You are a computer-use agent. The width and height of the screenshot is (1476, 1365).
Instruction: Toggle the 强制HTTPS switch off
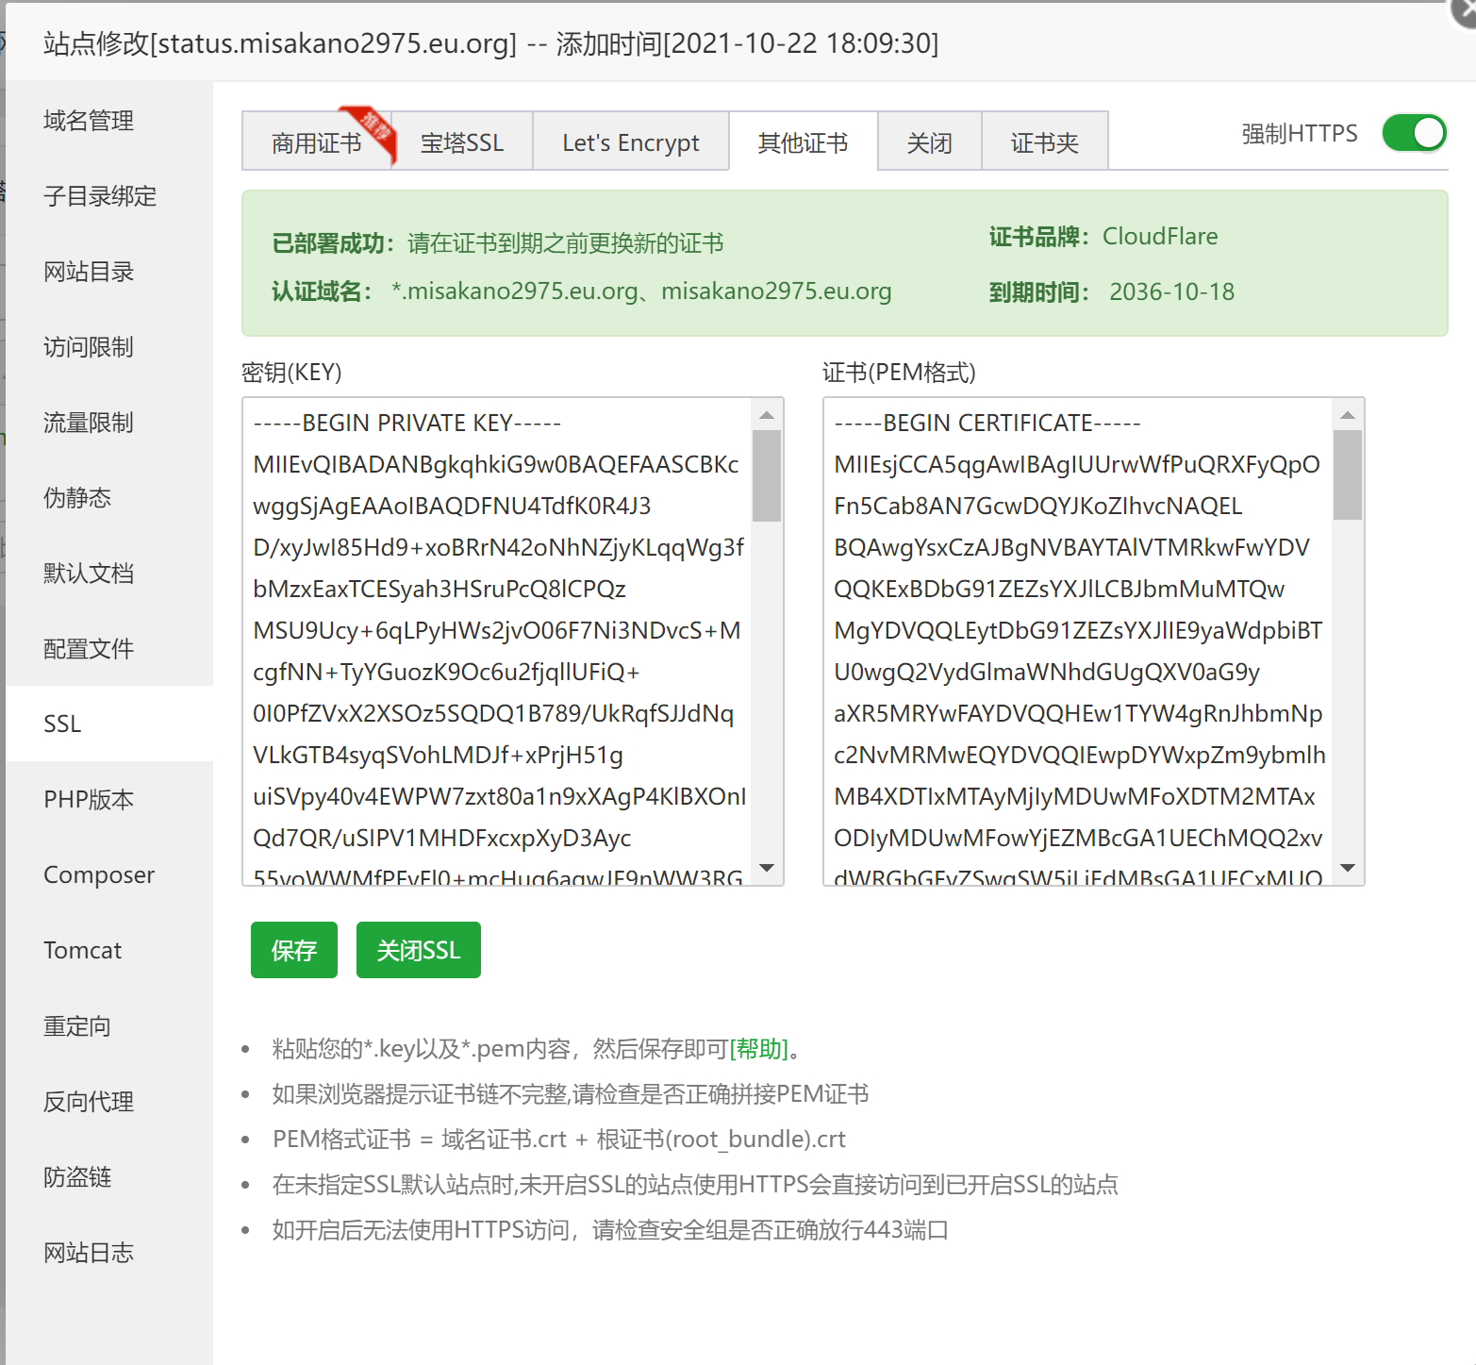[x=1413, y=133]
